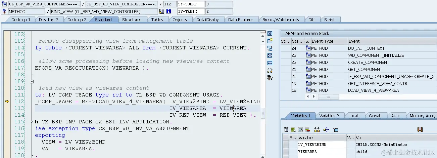The height and width of the screenshot is (158, 437).
Task: Switch to Desktop 1 tab
Action: point(21,19)
